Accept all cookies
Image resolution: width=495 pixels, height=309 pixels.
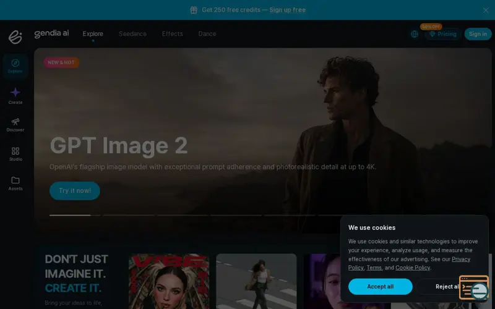pyautogui.click(x=380, y=287)
